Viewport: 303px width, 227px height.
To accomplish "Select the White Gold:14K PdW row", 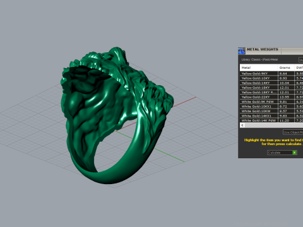I will (271, 120).
